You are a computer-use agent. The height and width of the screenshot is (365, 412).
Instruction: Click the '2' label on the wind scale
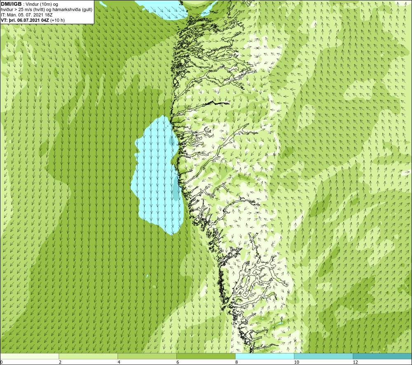click(x=60, y=363)
